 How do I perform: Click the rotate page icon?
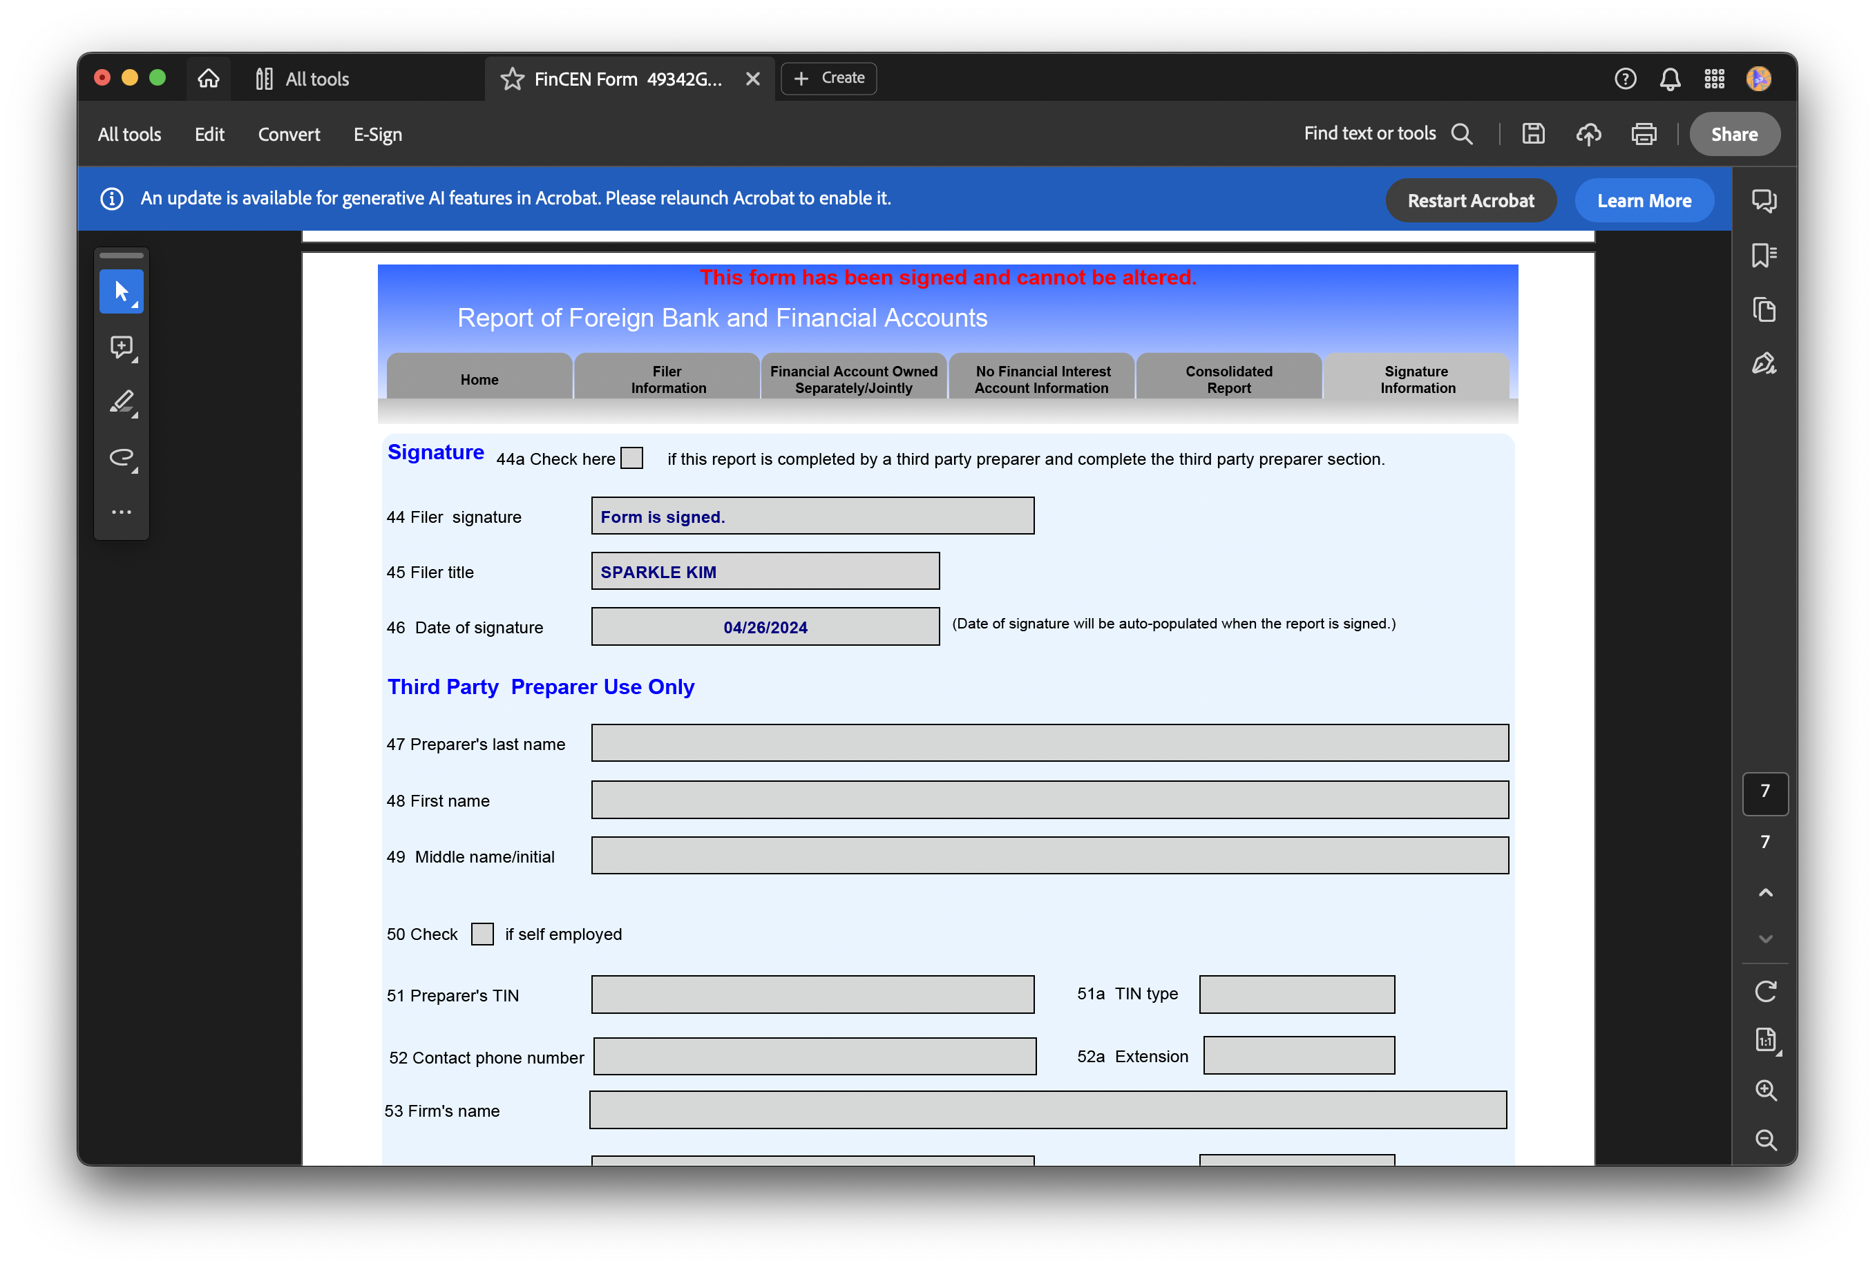pos(1765,990)
